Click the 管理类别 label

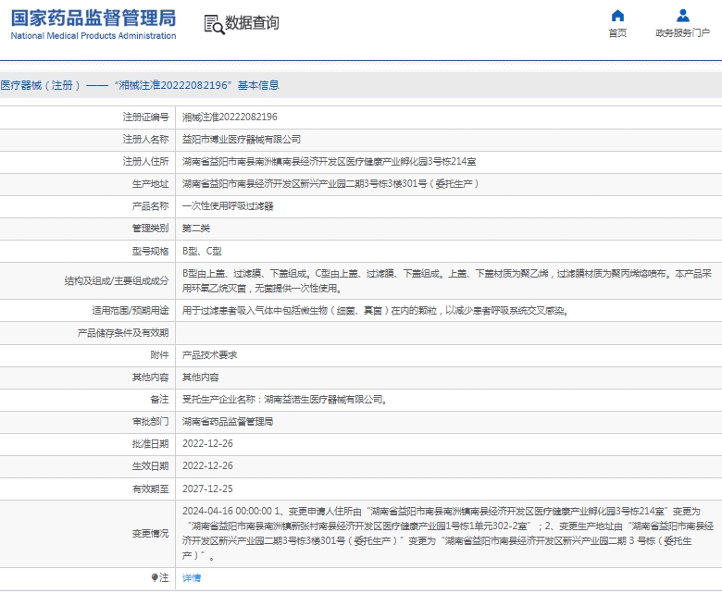click(151, 229)
